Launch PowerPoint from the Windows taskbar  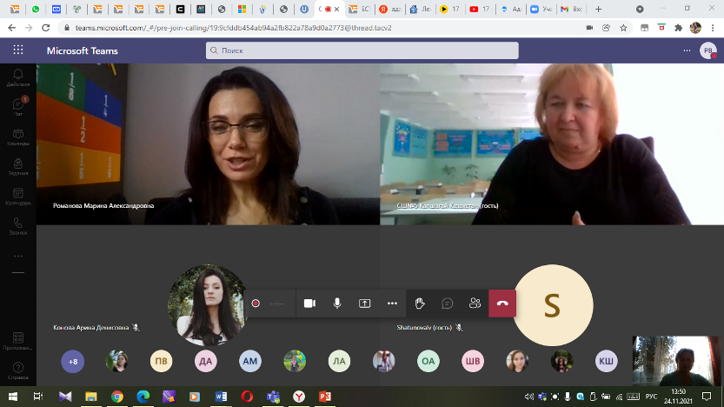(x=324, y=397)
